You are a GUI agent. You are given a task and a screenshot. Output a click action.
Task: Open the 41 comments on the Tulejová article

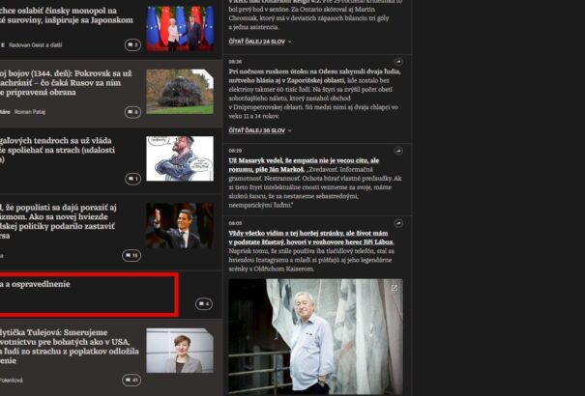point(132,381)
